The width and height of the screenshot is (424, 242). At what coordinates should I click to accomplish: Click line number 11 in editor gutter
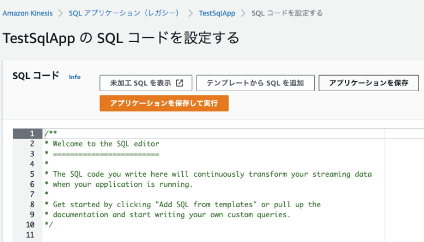pyautogui.click(x=30, y=235)
